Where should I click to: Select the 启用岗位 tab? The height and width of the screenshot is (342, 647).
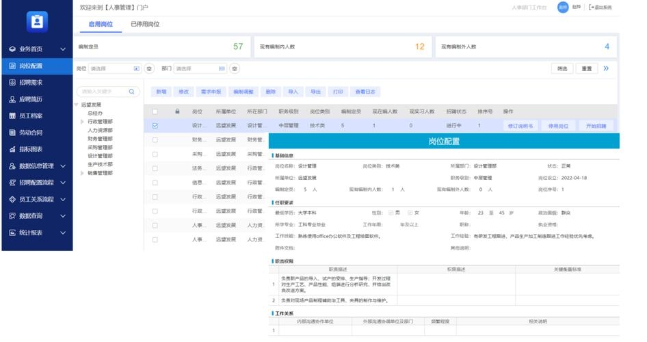tap(101, 25)
